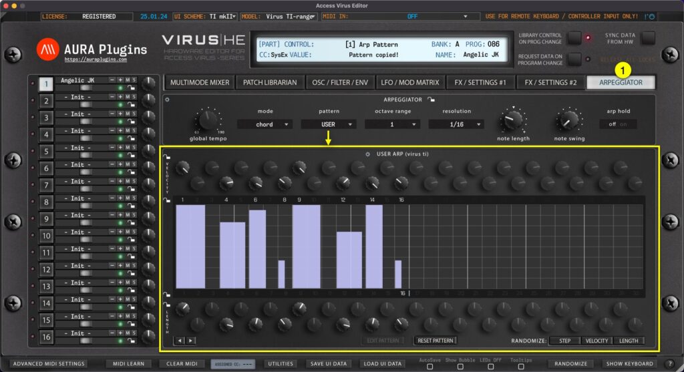Click the Clear MIDI button
This screenshot has width=684, height=372.
pyautogui.click(x=182, y=364)
